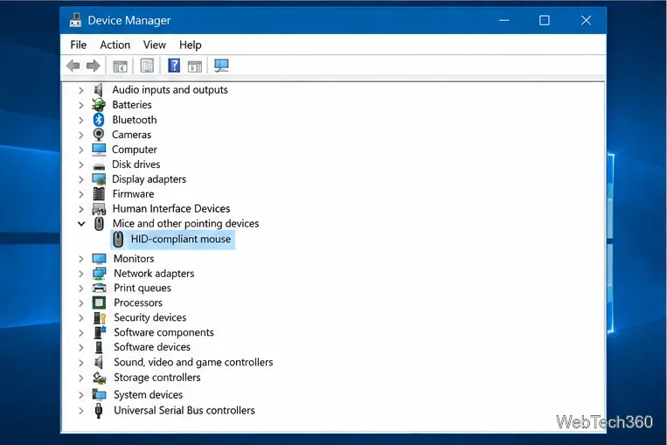Expand Sound, video and game controllers chevron
This screenshot has width=667, height=445.
tap(80, 363)
